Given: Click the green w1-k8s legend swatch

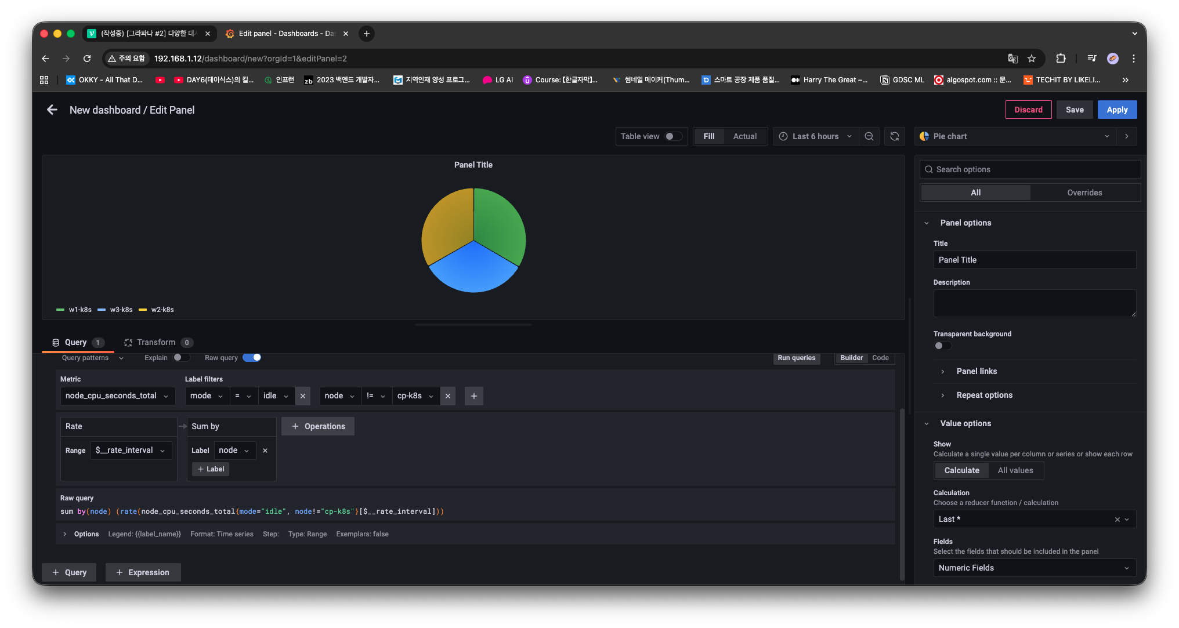Looking at the screenshot, I should [60, 310].
